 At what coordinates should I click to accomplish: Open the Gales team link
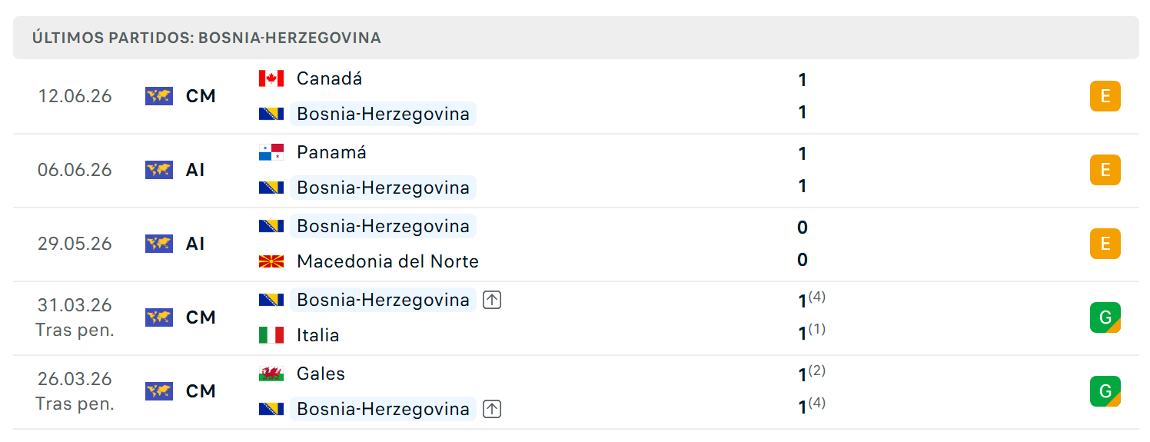tap(321, 374)
